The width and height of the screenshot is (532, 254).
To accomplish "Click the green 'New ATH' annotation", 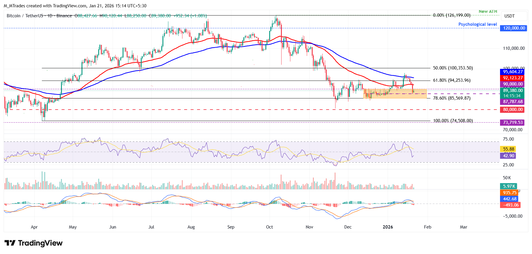I will click(x=488, y=11).
